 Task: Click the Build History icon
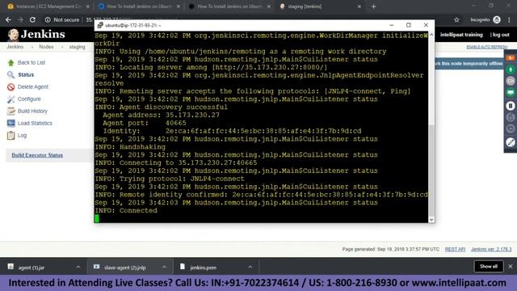(11, 112)
